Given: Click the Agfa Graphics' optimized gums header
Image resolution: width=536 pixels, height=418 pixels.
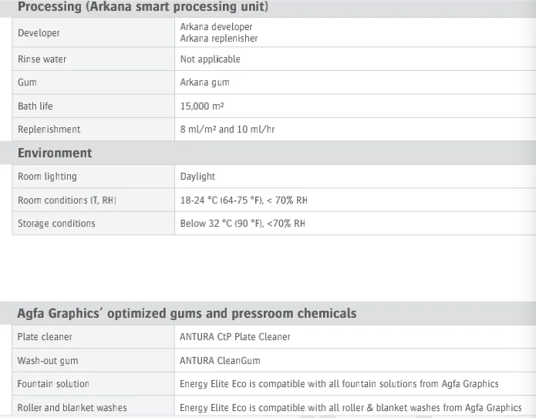Looking at the screenshot, I should tap(187, 313).
